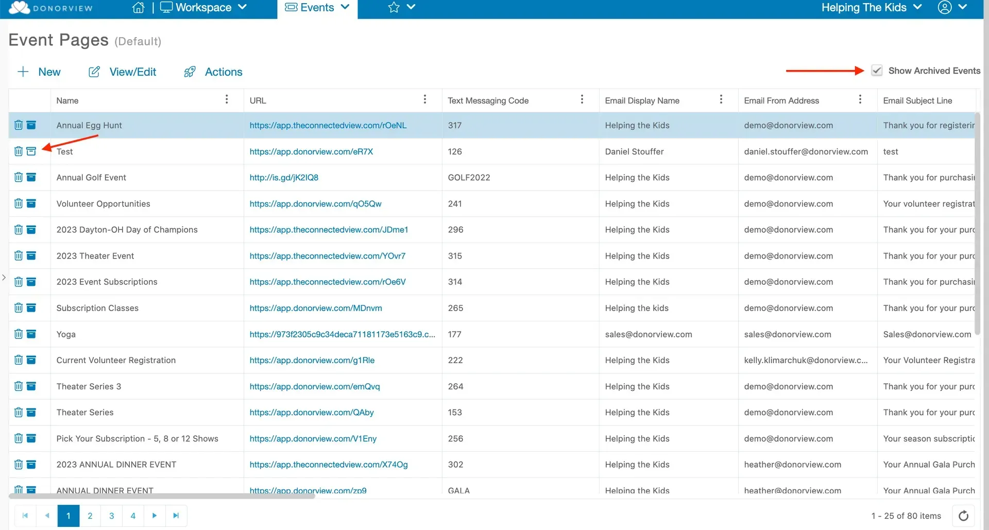Screen dimensions: 989x530
Task: Select sales@donorview.com from address cell
Action: coord(807,334)
